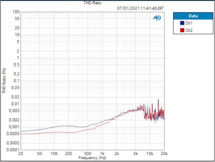Viewport: 215px width, 162px height.
Task: Click the 20 tick on frequency axis
Action: pos(21,153)
